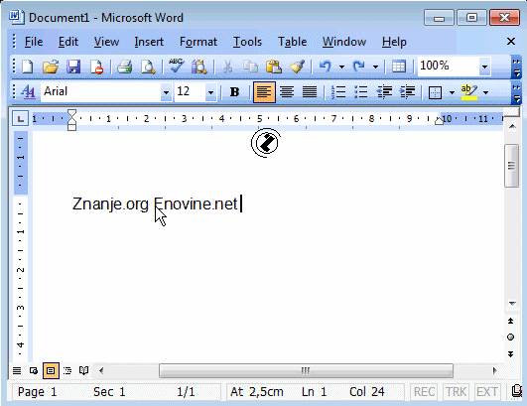This screenshot has width=527, height=406.
Task: Toggle Justify alignment
Action: pyautogui.click(x=310, y=91)
